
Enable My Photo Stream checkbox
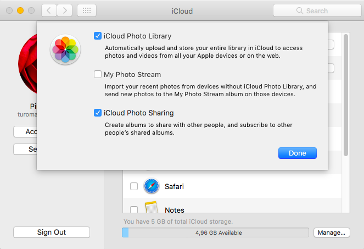point(98,74)
